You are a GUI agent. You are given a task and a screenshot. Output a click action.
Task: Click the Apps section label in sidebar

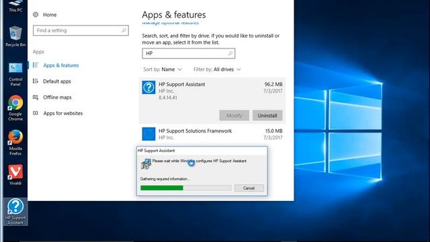(x=38, y=52)
